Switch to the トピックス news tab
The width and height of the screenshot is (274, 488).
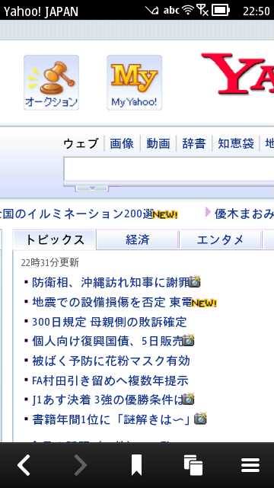55,239
